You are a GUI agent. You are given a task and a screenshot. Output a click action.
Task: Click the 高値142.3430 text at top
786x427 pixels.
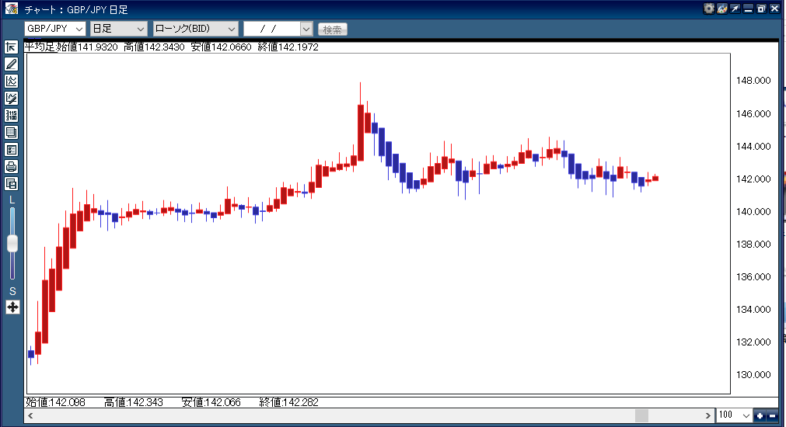coord(155,47)
